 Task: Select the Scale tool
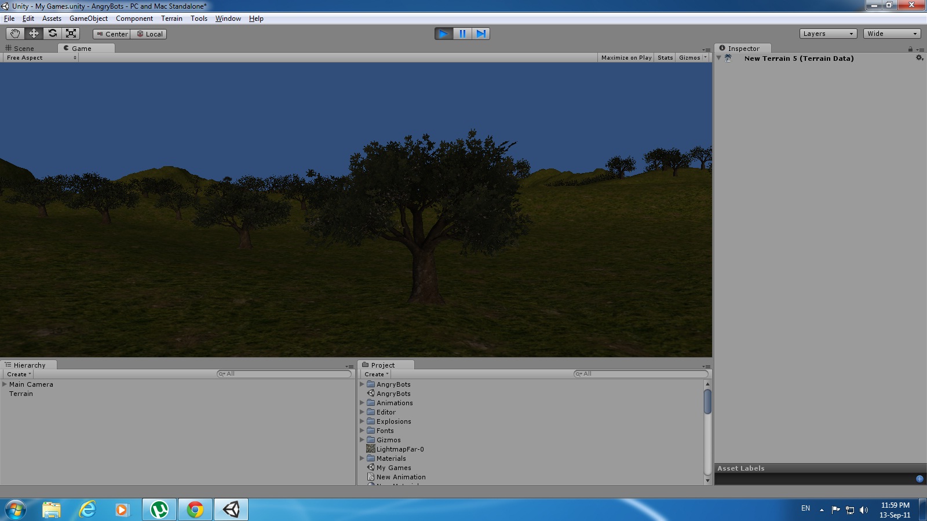coord(71,34)
